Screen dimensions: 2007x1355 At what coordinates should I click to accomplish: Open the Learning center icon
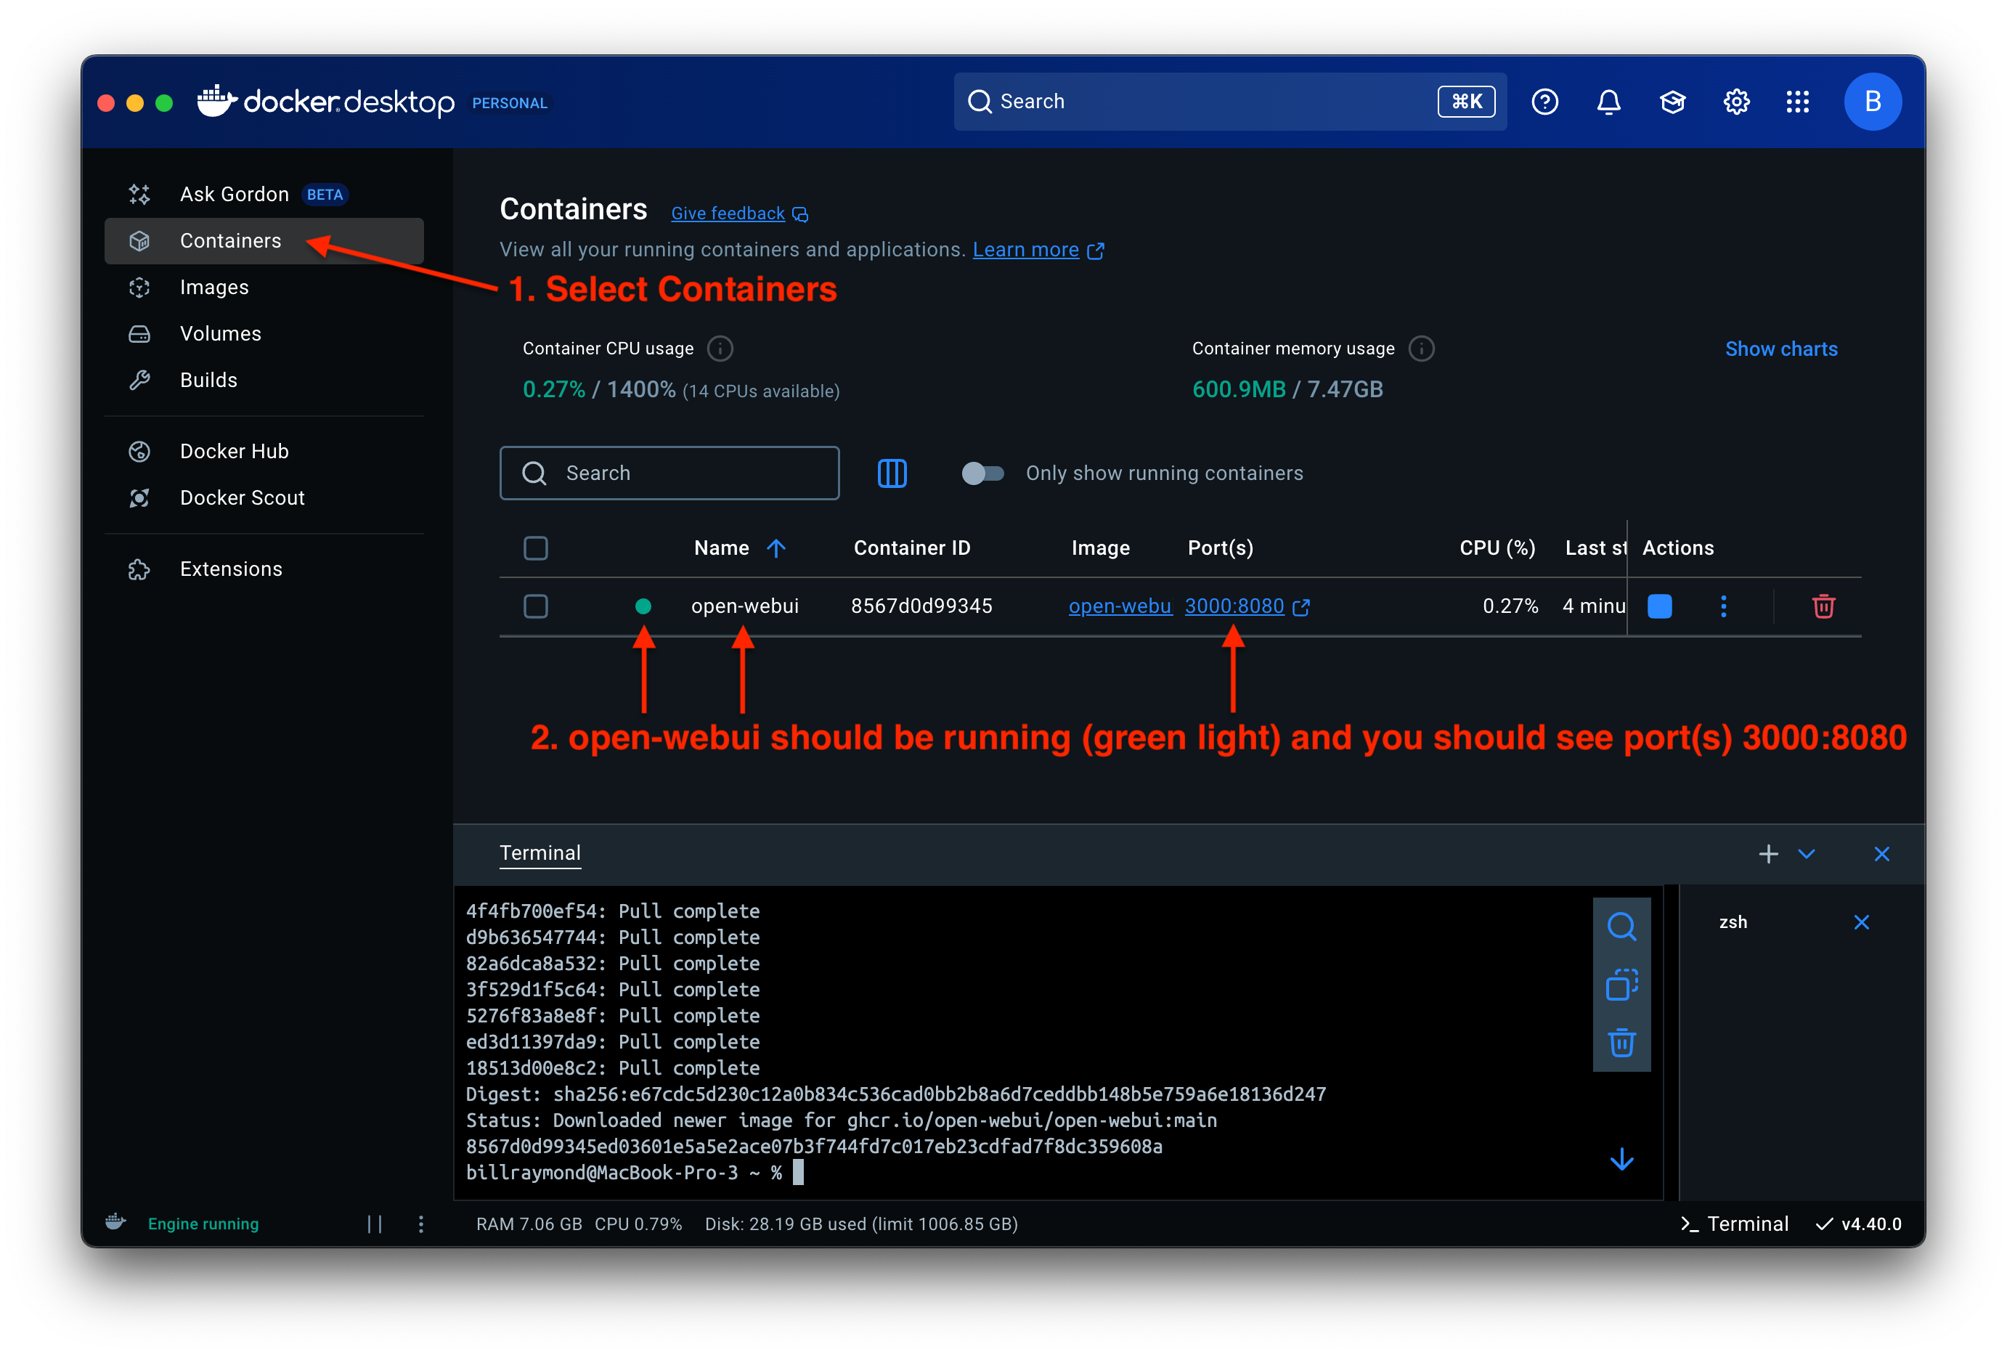[1672, 102]
